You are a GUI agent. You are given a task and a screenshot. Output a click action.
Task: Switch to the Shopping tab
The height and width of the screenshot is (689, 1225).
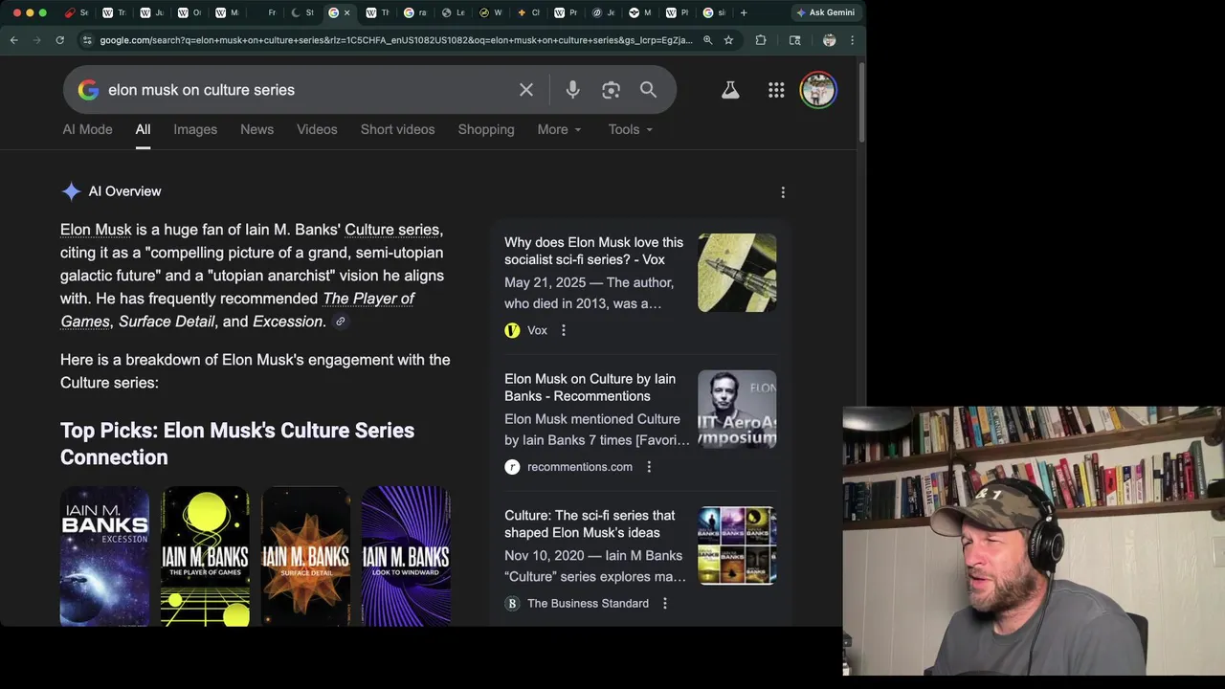(x=486, y=129)
